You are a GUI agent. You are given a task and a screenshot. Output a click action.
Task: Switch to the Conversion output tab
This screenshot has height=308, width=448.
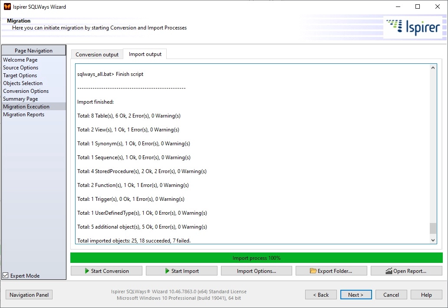96,54
